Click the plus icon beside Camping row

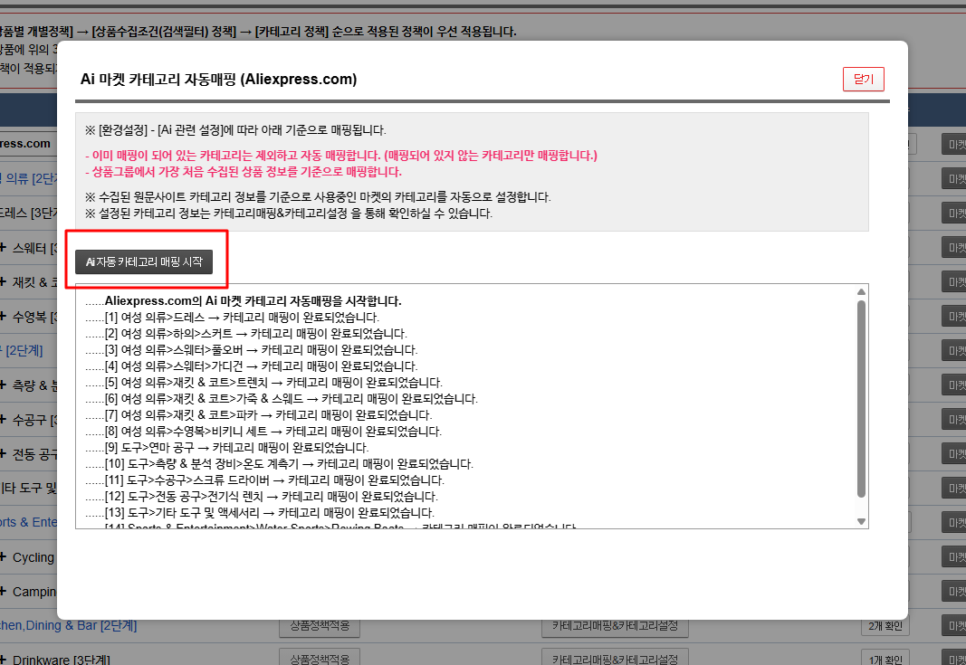tap(5, 592)
